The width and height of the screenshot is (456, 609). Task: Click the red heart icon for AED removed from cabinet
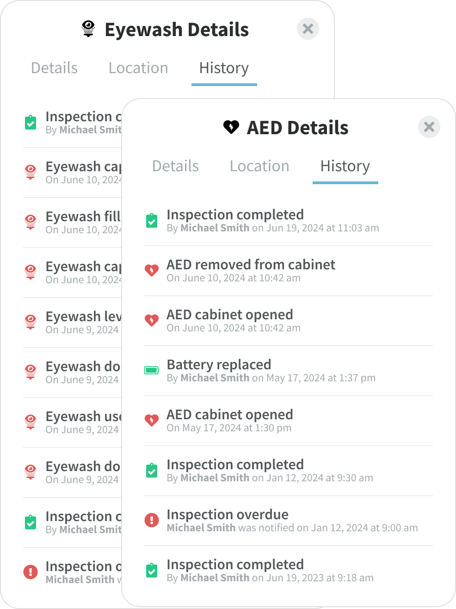[152, 270]
